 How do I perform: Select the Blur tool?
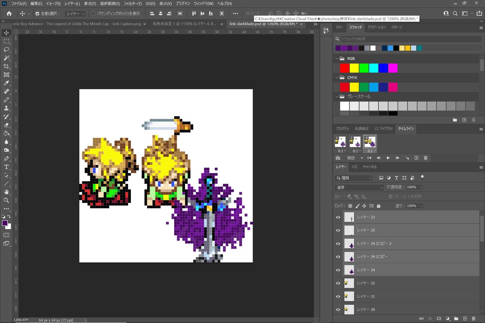pyautogui.click(x=6, y=142)
